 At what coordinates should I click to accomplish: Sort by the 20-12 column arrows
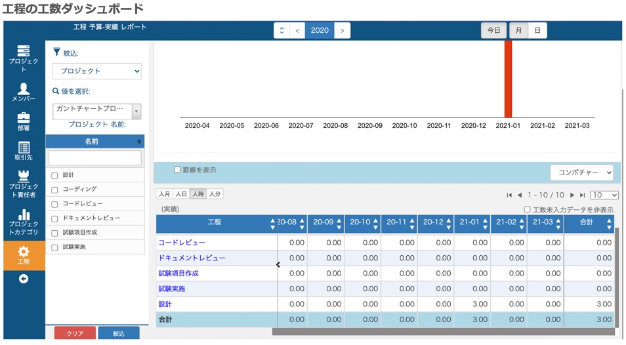pyautogui.click(x=449, y=224)
